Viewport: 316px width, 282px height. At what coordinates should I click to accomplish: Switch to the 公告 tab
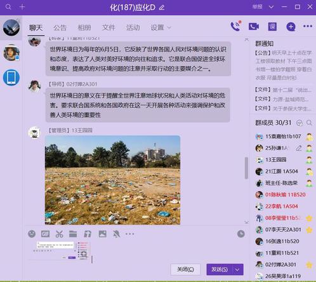tap(60, 28)
